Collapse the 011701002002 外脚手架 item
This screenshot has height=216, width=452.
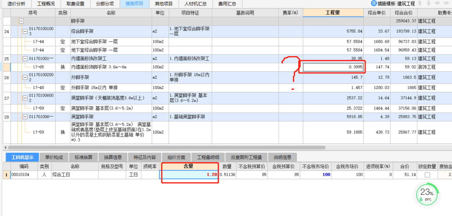coord(25,78)
